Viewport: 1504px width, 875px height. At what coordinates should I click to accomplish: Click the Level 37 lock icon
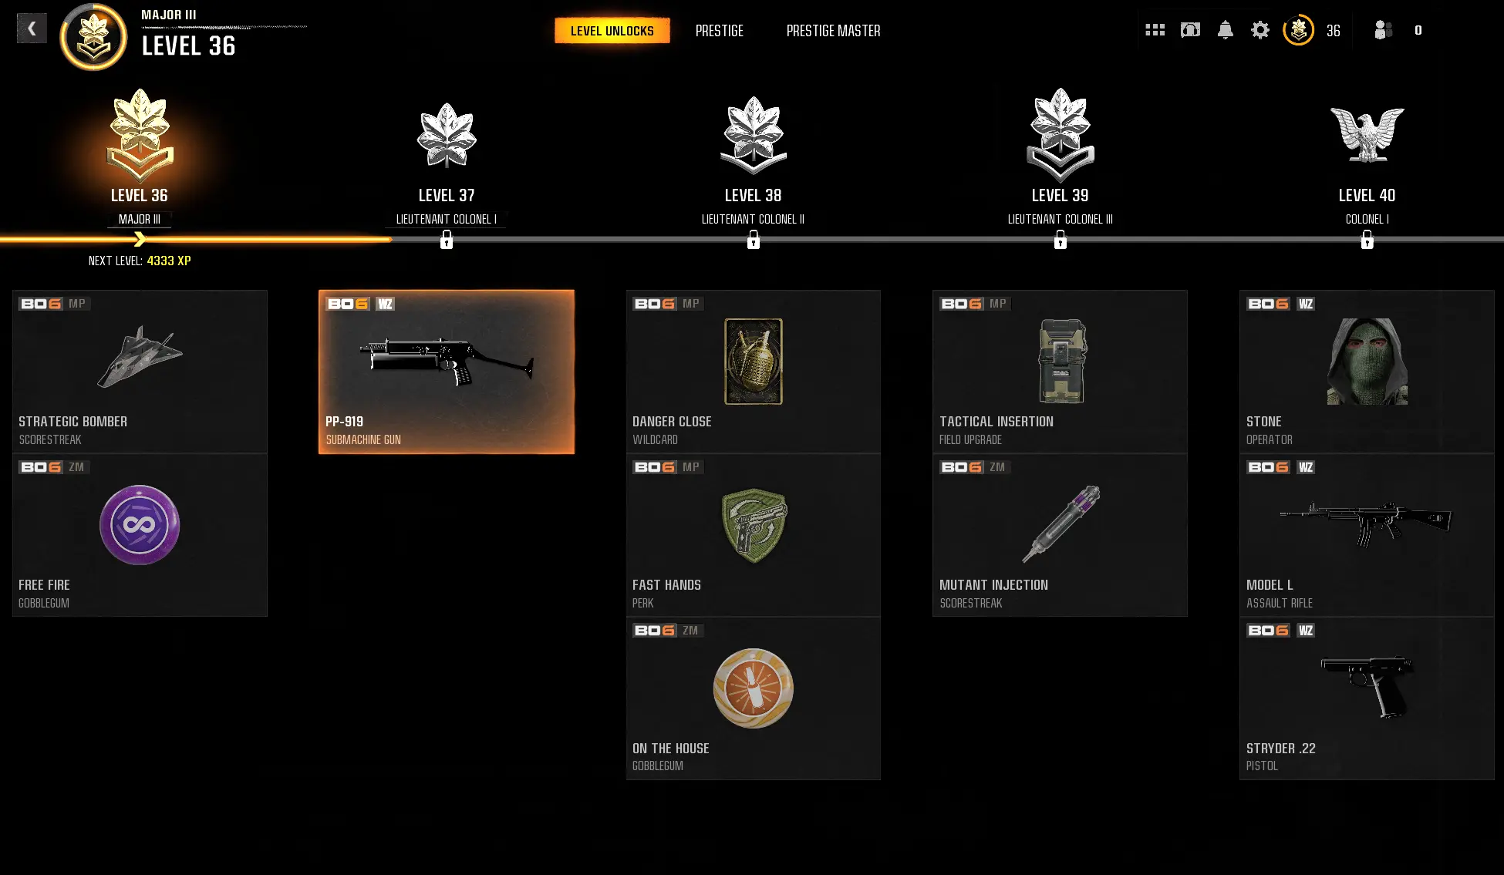[447, 241]
